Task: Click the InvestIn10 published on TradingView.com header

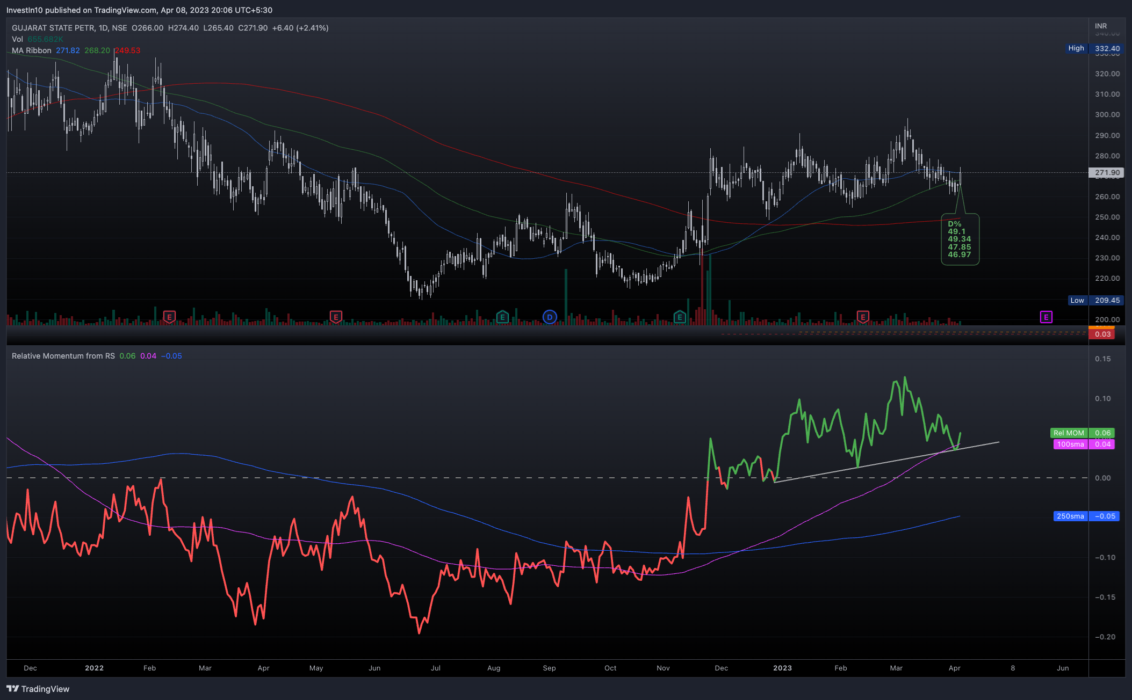Action: pyautogui.click(x=139, y=10)
